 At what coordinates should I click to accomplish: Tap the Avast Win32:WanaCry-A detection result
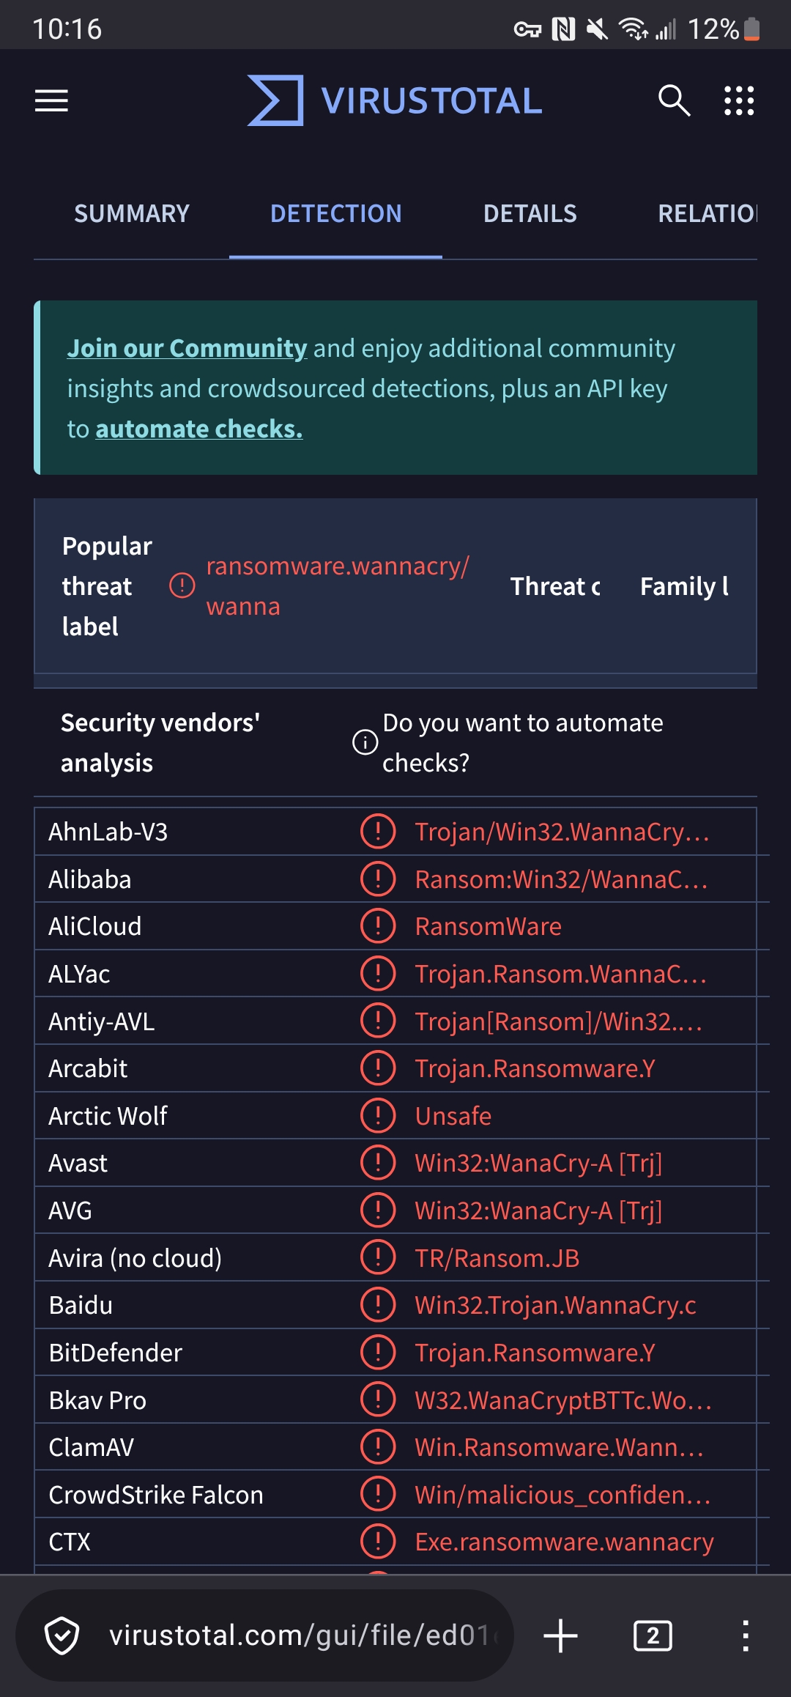pos(538,1164)
